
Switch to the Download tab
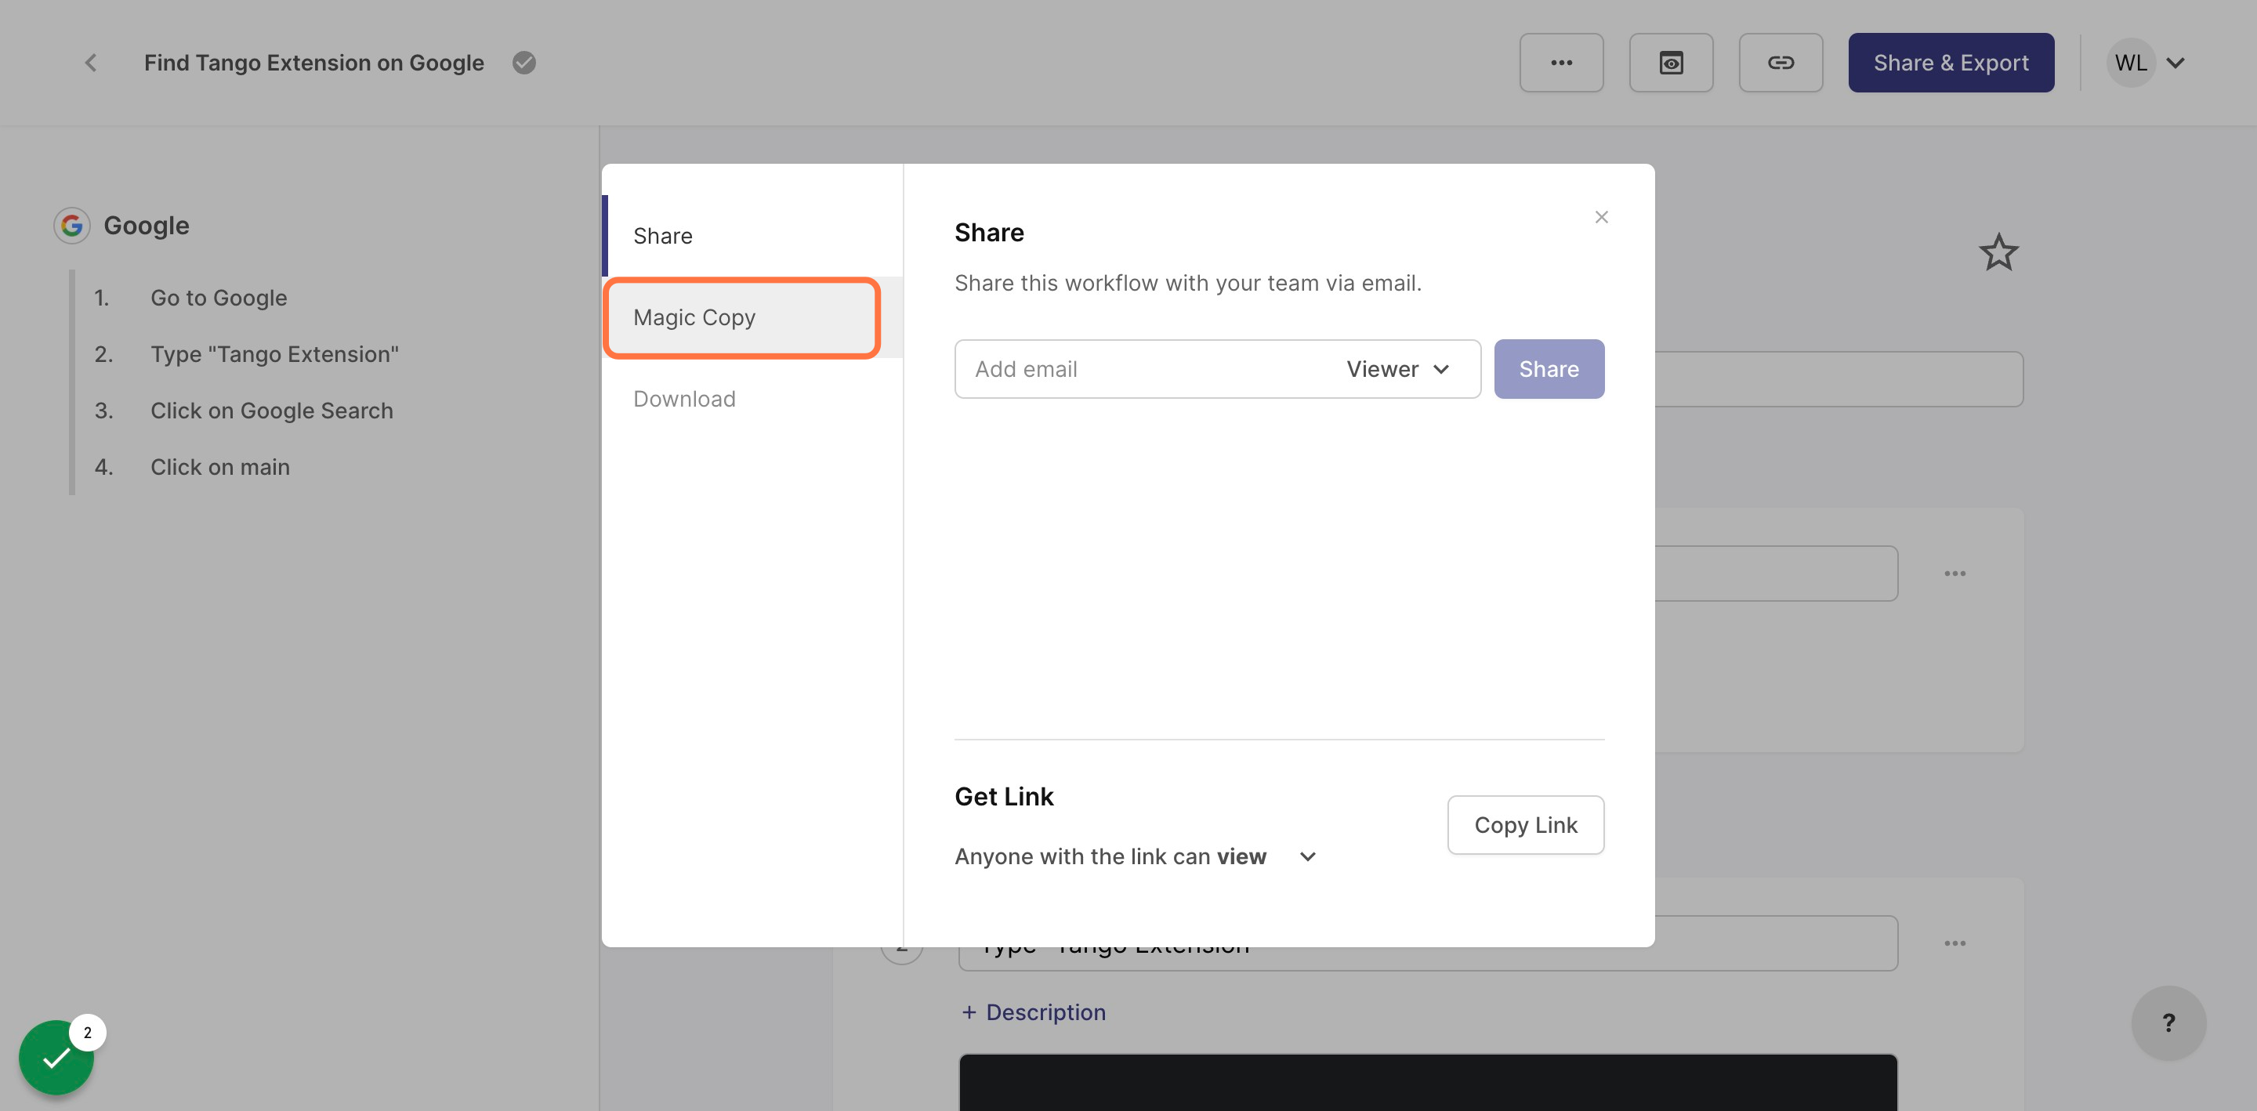coord(752,399)
